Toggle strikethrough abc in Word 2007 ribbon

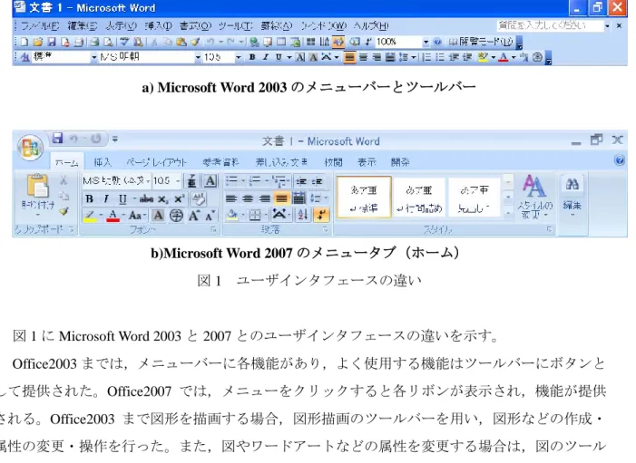click(146, 199)
